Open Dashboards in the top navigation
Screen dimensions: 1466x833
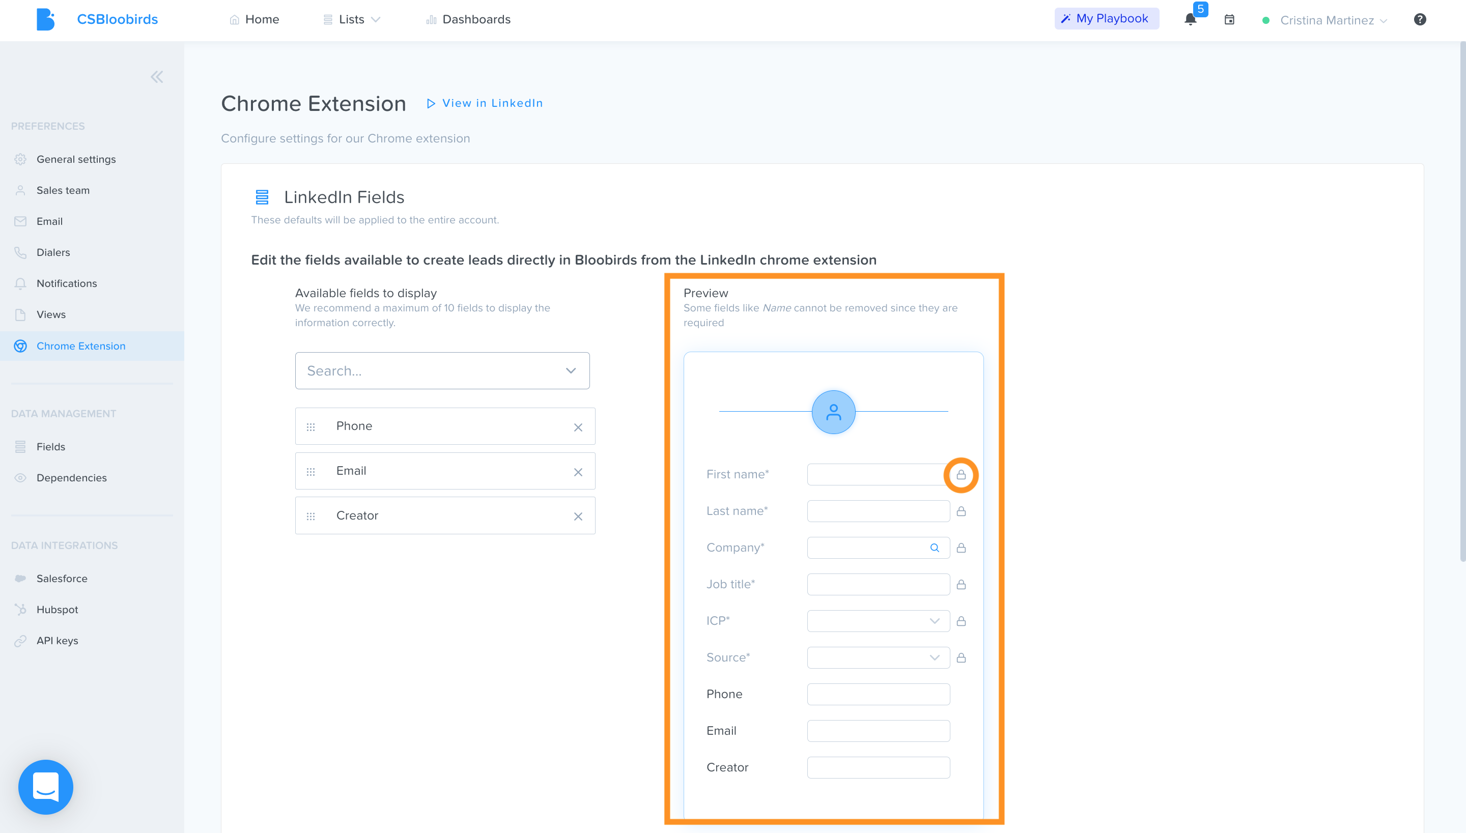pyautogui.click(x=468, y=19)
